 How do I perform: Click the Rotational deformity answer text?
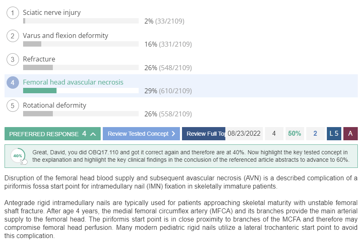54,105
